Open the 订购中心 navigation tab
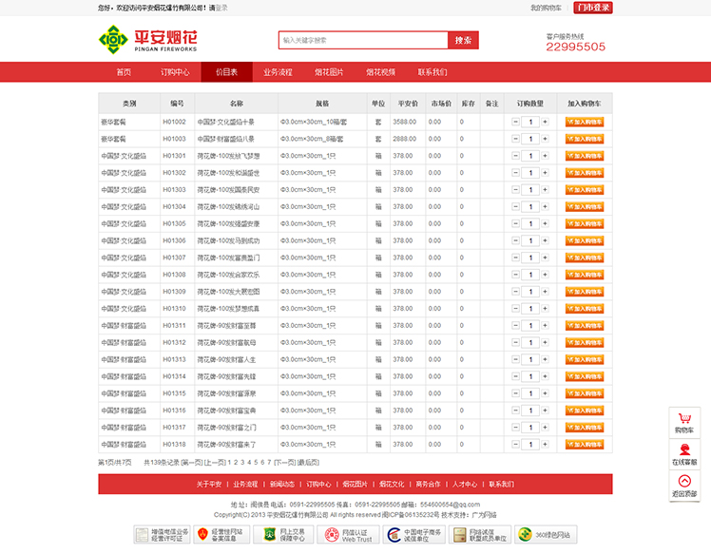Screen dimensions: 711x554 175,72
